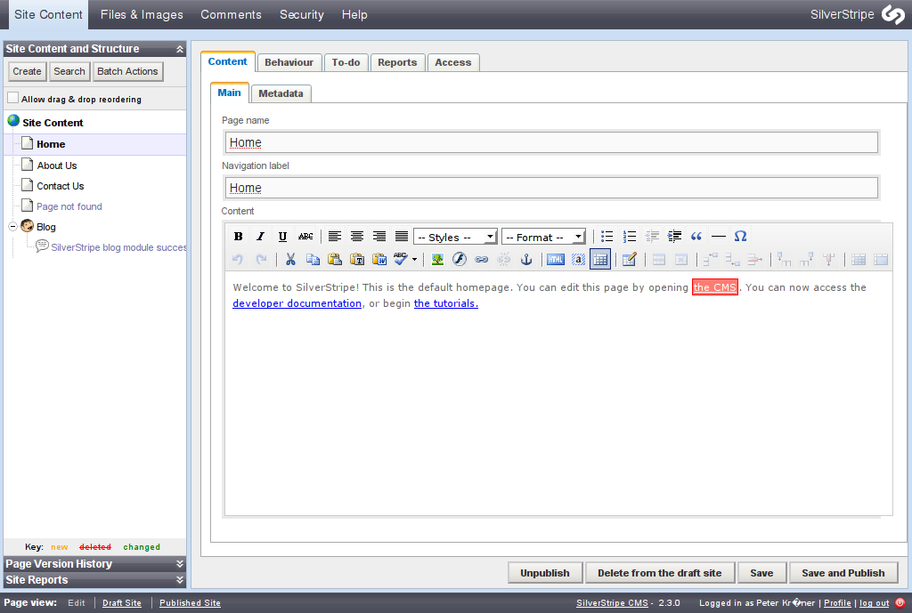The width and height of the screenshot is (912, 613).
Task: Insert a hyperlink with chain icon
Action: [x=482, y=259]
